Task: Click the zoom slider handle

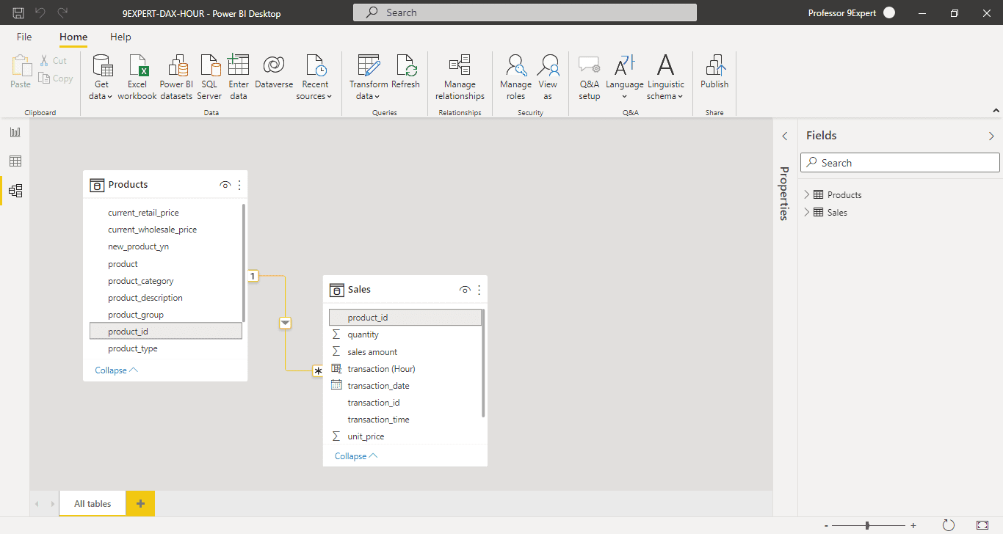Action: 868,525
